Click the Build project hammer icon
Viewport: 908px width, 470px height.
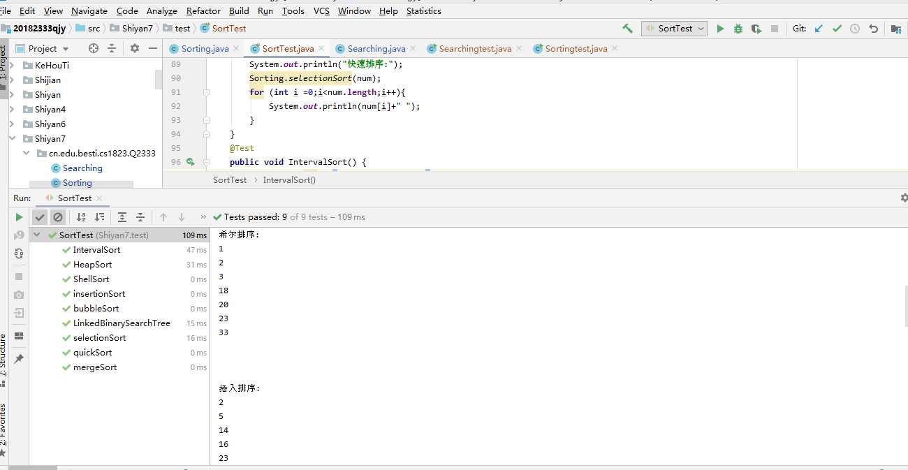(627, 29)
